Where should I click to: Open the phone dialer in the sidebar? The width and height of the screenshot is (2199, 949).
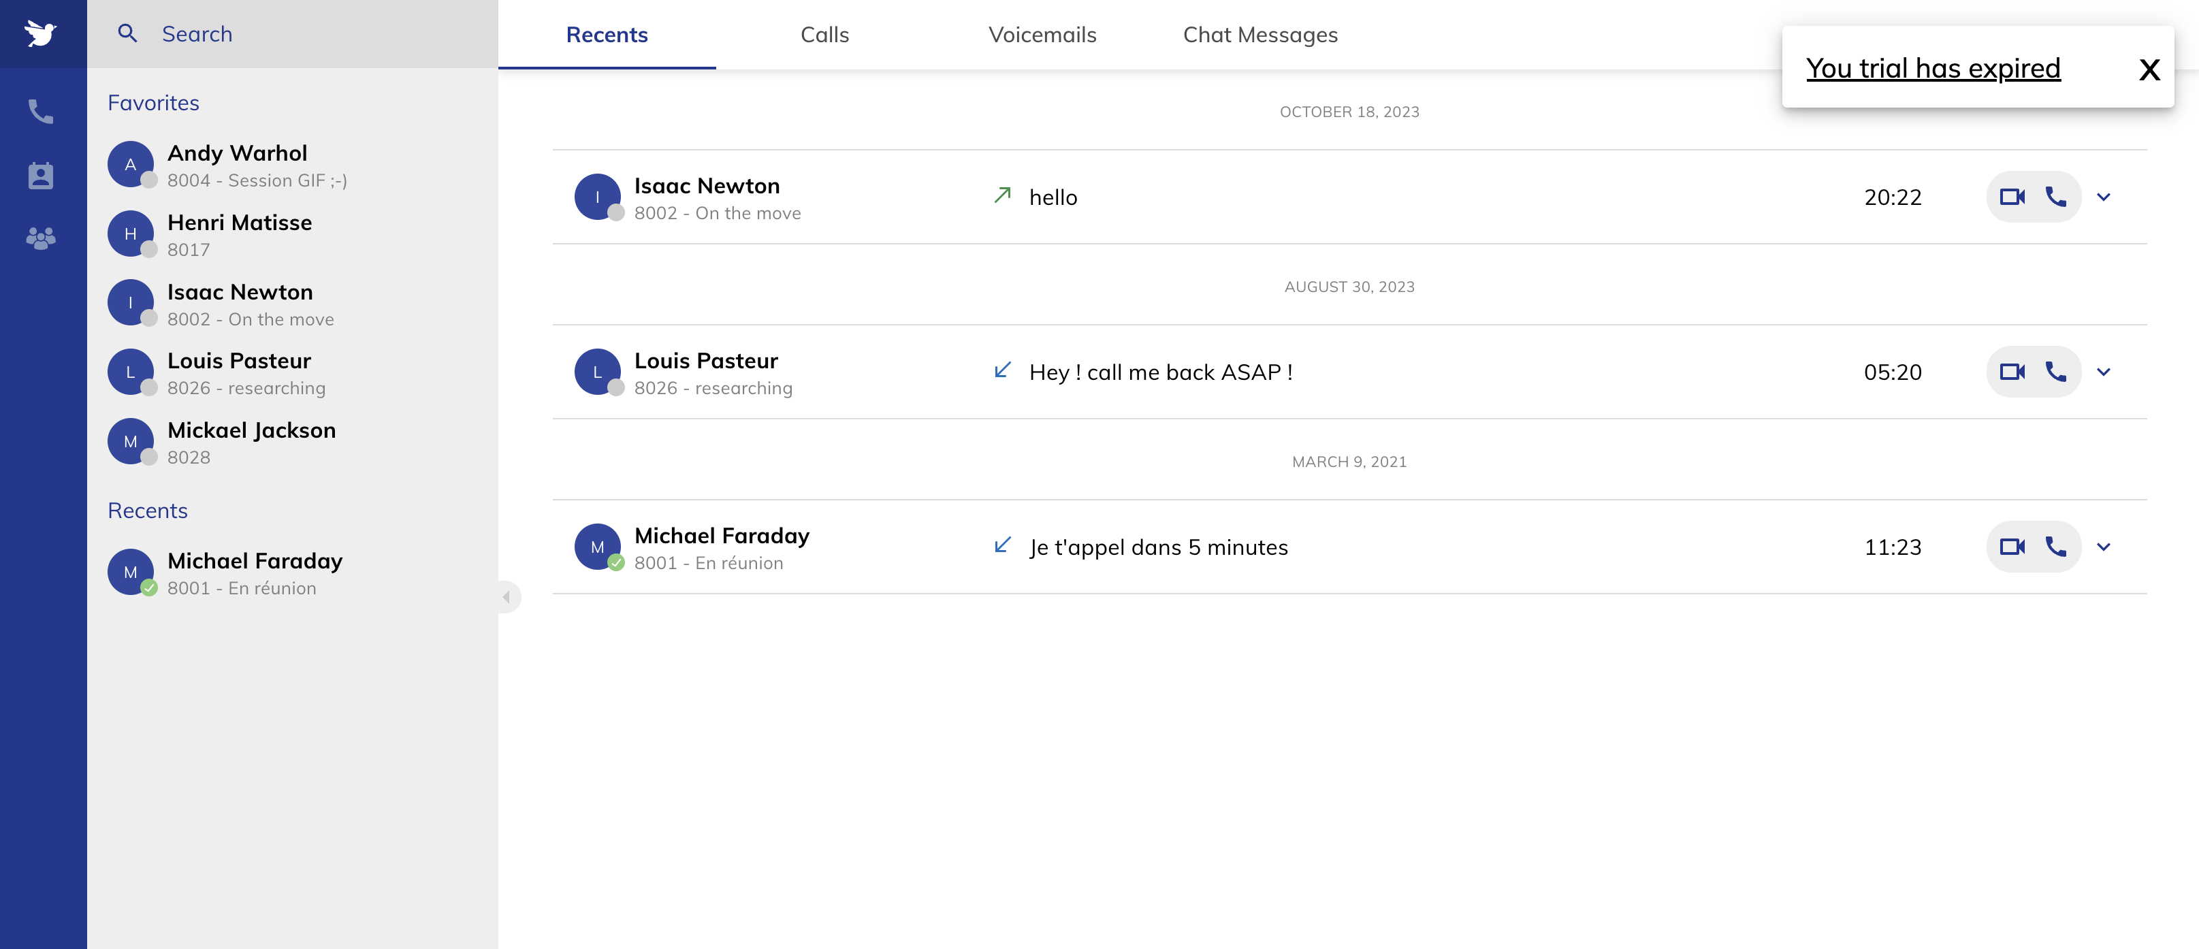40,112
